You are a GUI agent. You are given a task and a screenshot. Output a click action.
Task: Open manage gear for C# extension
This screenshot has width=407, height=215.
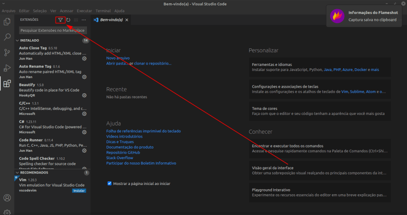point(84,132)
